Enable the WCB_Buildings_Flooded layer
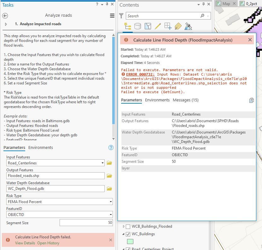Screen dimensions: 262x250 (128, 226)
